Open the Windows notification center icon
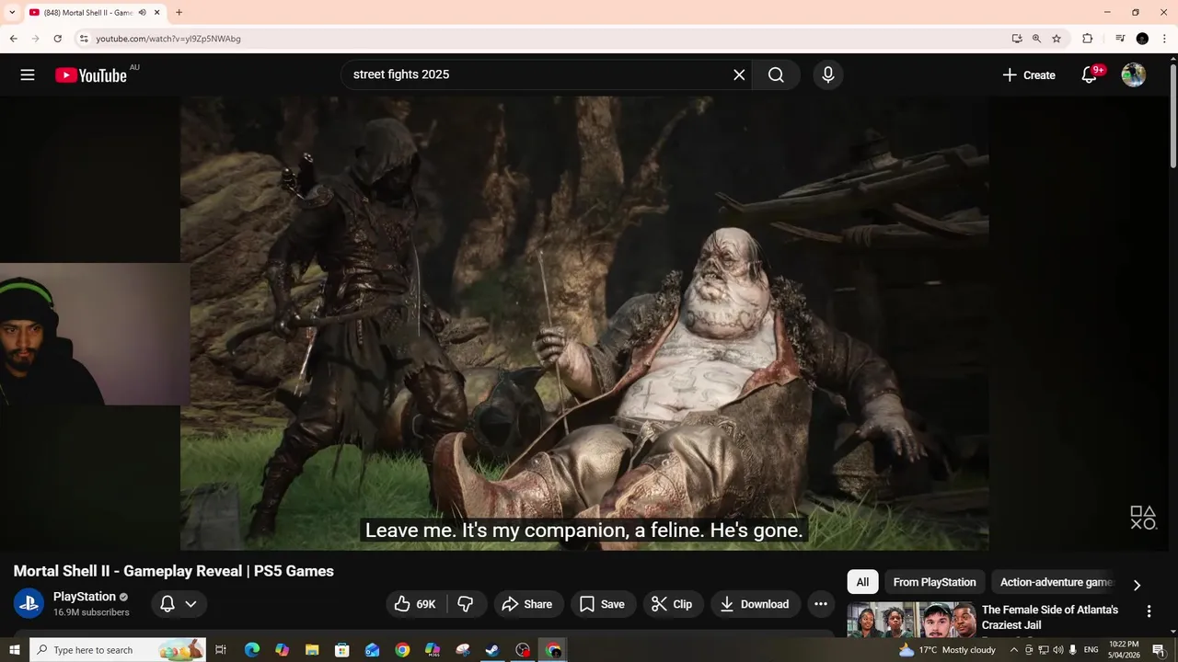Image resolution: width=1178 pixels, height=662 pixels. (1158, 650)
